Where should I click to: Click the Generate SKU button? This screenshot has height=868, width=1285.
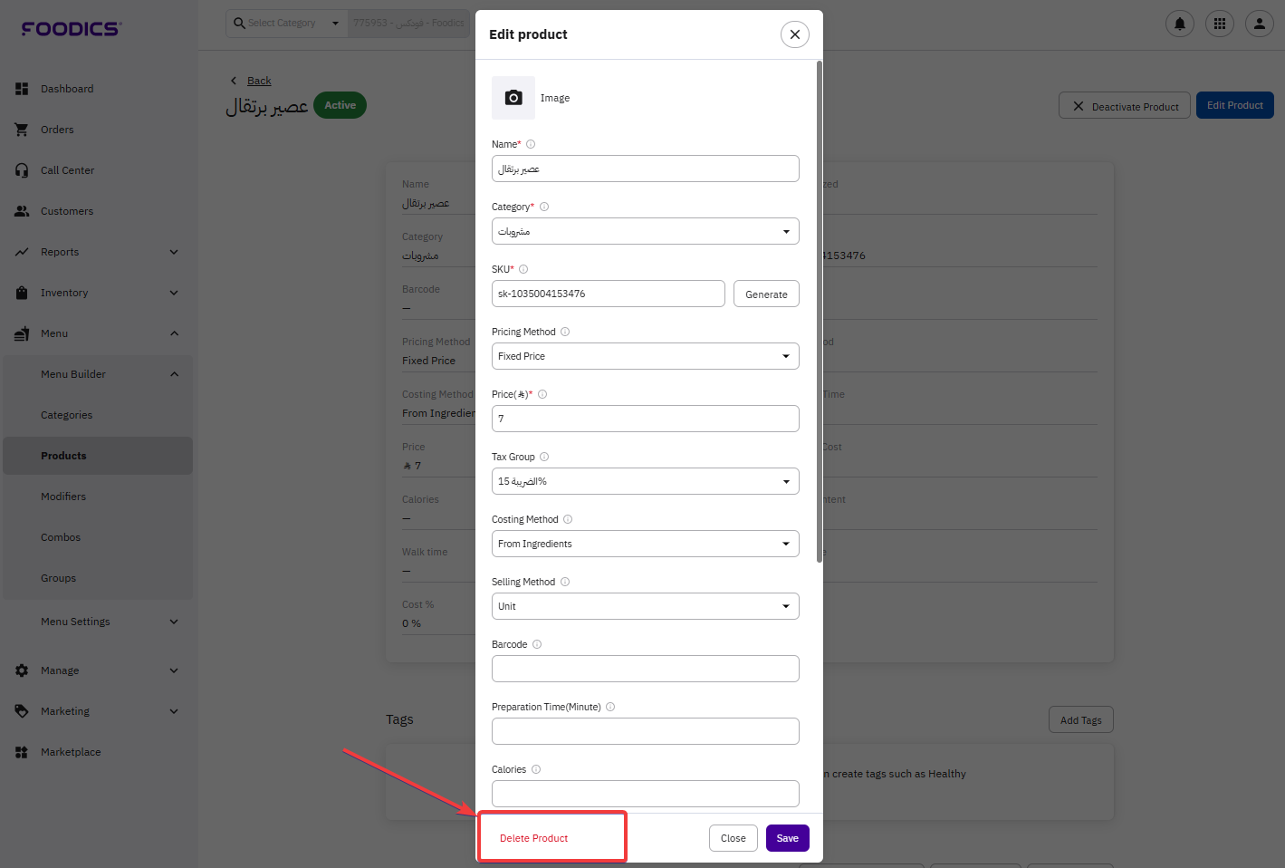(766, 294)
